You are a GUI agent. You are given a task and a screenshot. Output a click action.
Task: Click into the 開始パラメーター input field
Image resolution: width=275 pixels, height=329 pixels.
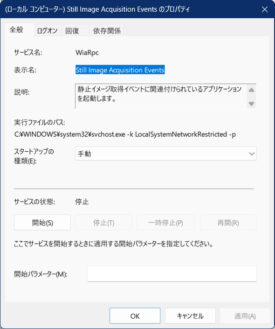[x=172, y=273]
